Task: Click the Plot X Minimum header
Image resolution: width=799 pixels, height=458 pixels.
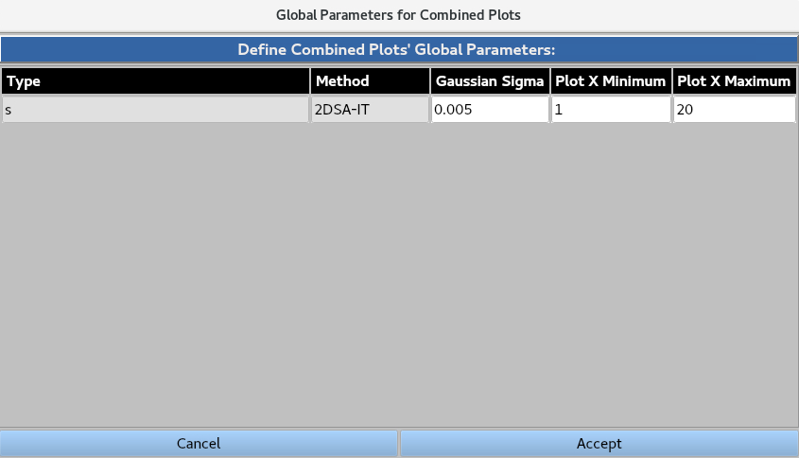Action: (x=611, y=81)
